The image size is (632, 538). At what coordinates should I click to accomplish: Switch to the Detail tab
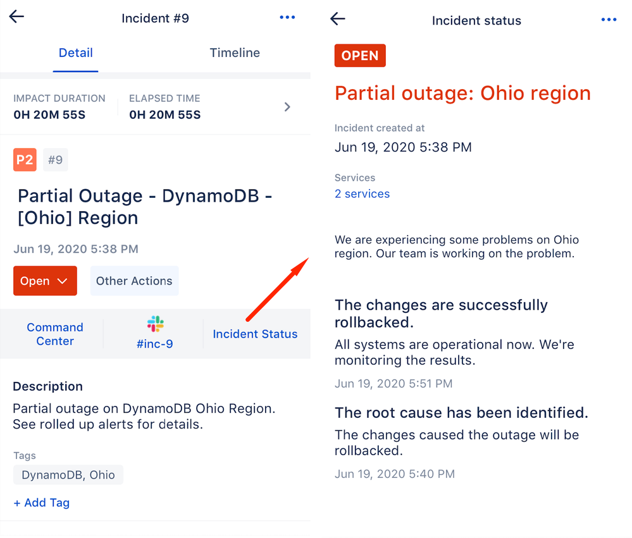pos(75,52)
